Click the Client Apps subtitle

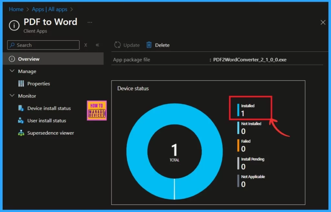35,31
